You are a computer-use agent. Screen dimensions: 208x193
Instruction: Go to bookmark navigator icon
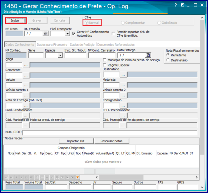(x=73, y=178)
